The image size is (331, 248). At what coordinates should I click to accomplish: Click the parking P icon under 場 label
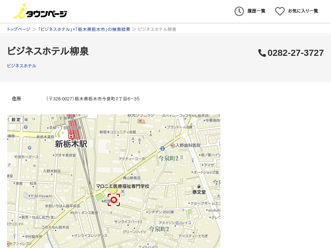click(26, 127)
